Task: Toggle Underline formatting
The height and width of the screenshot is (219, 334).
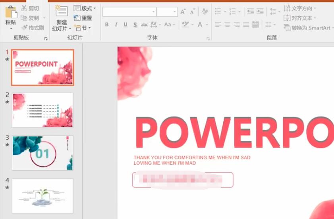Action: (x=125, y=25)
